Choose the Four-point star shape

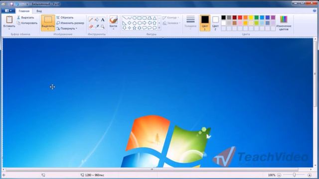click(130, 28)
